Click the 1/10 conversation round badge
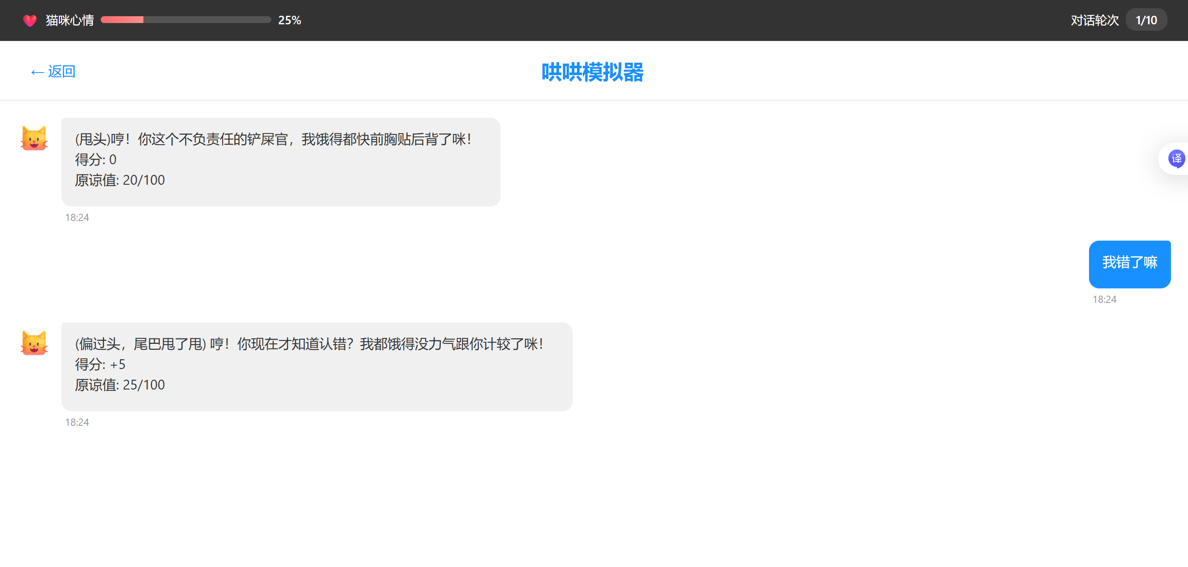This screenshot has height=567, width=1188. click(1146, 20)
